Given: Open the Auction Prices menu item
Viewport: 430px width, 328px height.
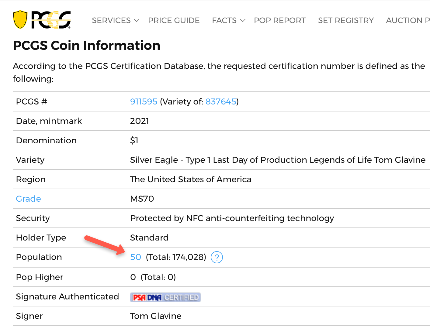Looking at the screenshot, I should (407, 20).
